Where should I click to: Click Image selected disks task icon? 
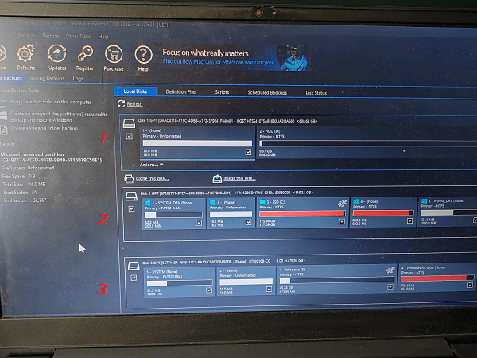(3, 103)
